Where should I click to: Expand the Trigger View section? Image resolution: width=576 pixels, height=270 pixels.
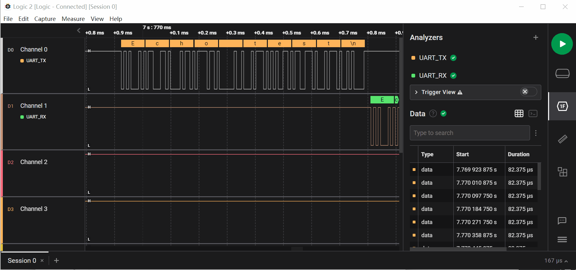(416, 92)
